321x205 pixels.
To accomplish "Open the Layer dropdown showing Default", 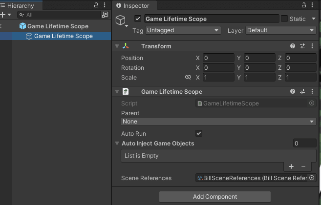I will pyautogui.click(x=280, y=30).
